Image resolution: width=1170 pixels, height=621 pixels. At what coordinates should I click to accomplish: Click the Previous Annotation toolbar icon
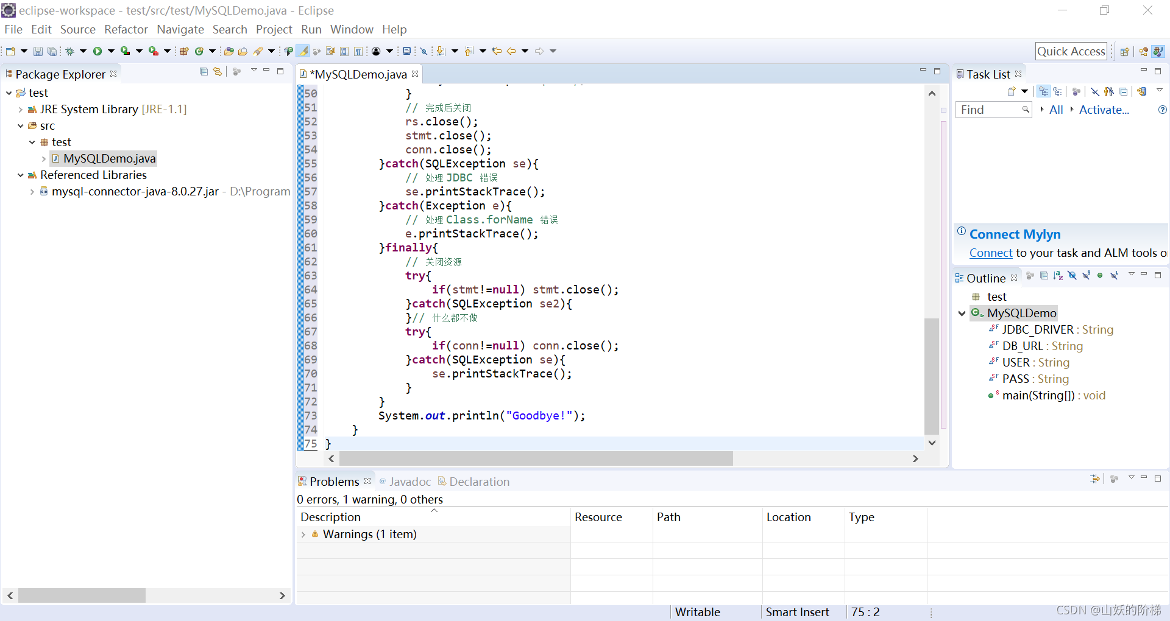469,51
